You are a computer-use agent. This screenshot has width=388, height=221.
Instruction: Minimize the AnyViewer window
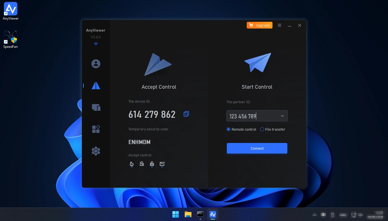pyautogui.click(x=290, y=25)
